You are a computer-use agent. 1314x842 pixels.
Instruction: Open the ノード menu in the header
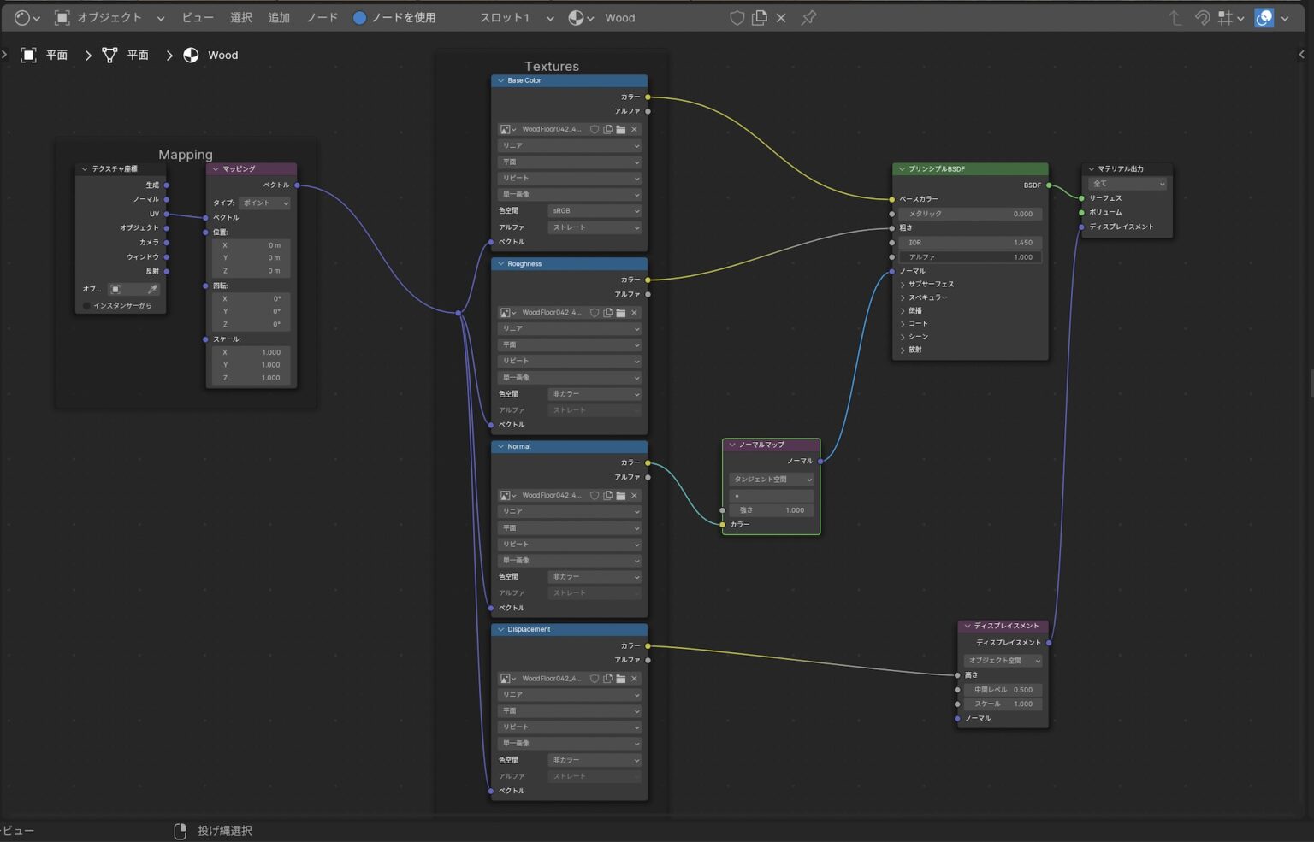pos(322,17)
